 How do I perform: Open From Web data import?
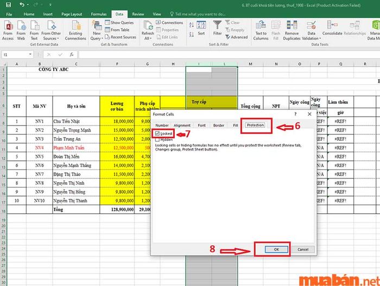pyautogui.click(x=21, y=30)
